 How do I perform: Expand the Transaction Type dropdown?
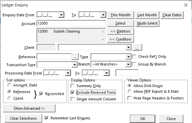click(x=75, y=65)
